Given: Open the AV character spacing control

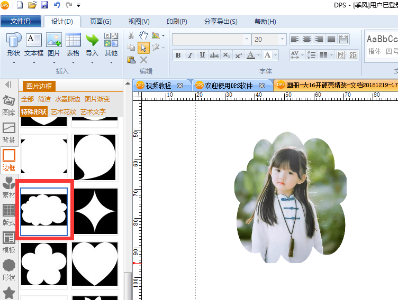Looking at the screenshot, I should click(295, 55).
